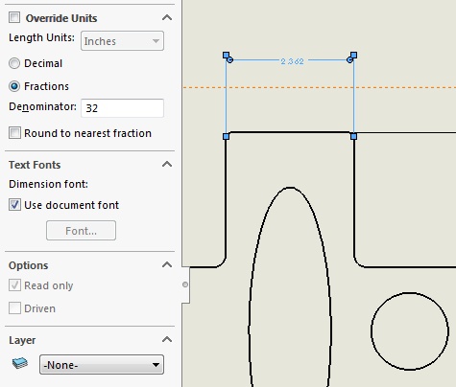
Task: Uncheck Use document font
Action: (x=14, y=205)
